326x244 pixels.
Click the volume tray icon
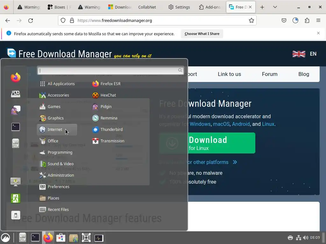(306, 238)
